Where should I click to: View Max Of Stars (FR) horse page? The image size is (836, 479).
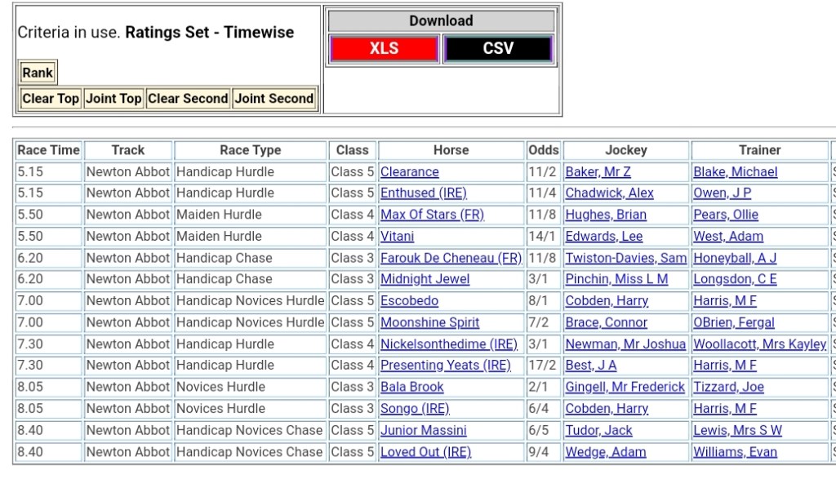pos(432,215)
